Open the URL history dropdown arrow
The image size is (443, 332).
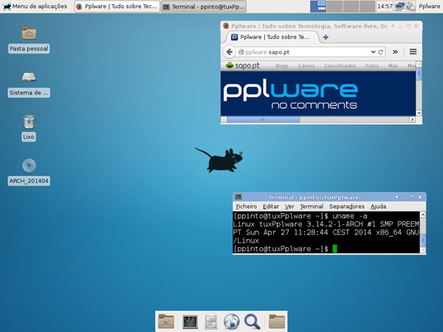pos(373,52)
